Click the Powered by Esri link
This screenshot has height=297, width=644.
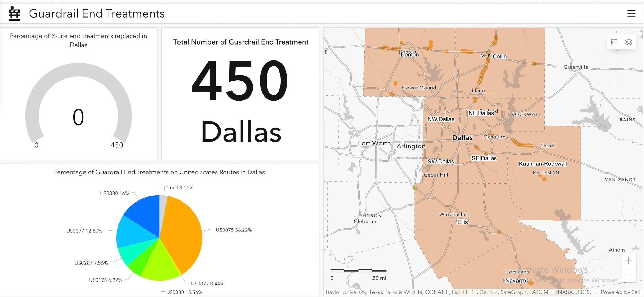620,292
